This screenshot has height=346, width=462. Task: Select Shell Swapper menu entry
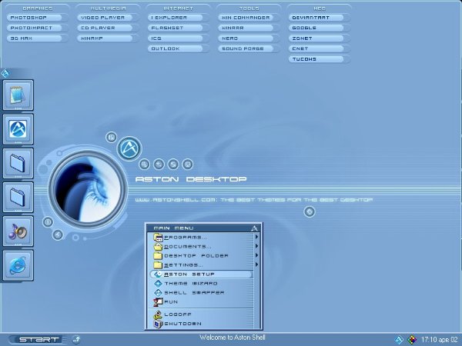click(x=203, y=292)
